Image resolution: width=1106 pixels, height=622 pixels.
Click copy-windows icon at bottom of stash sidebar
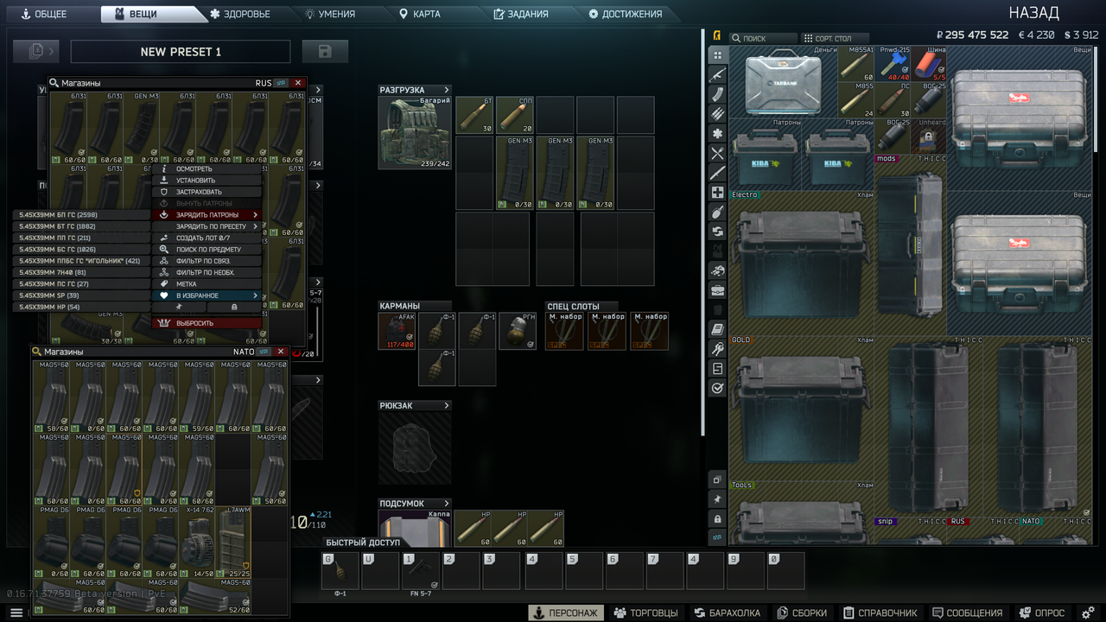(717, 479)
